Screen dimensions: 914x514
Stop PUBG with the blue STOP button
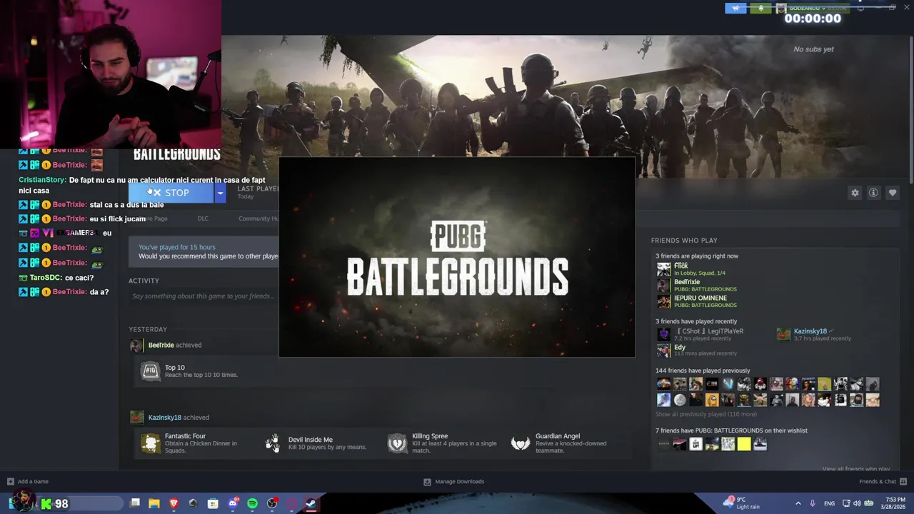coord(171,193)
